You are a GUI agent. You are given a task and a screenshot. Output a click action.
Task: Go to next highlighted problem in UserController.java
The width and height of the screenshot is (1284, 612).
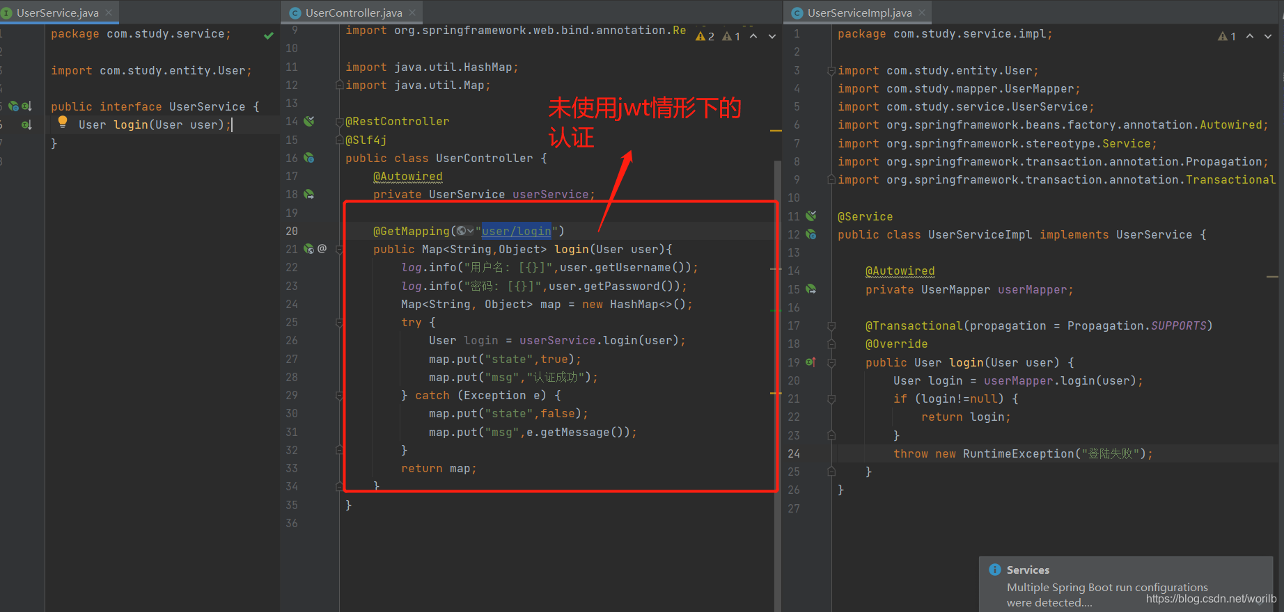pos(772,36)
